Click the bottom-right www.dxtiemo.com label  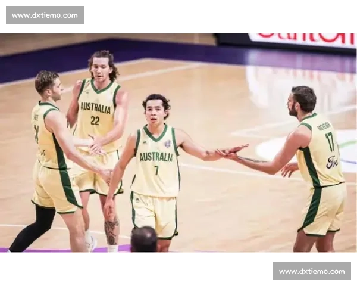click(x=312, y=271)
